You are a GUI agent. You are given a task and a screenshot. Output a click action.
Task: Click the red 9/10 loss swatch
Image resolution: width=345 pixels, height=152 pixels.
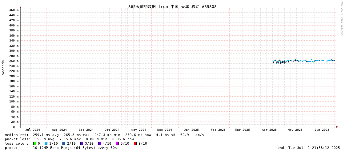pos(135,143)
